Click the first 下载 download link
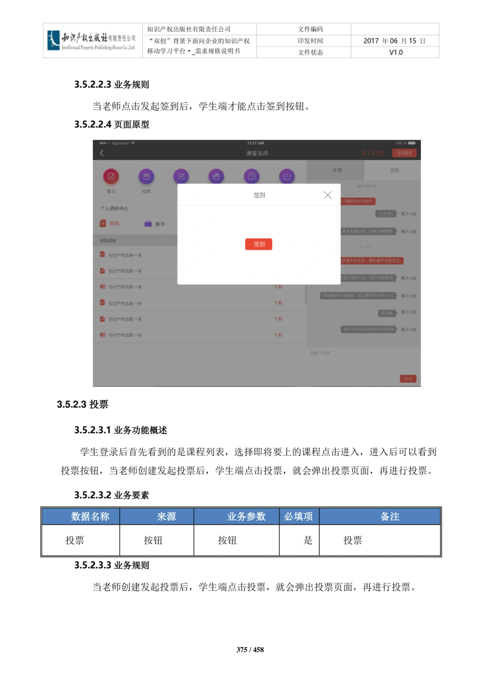The image size is (479, 677). pyautogui.click(x=278, y=287)
